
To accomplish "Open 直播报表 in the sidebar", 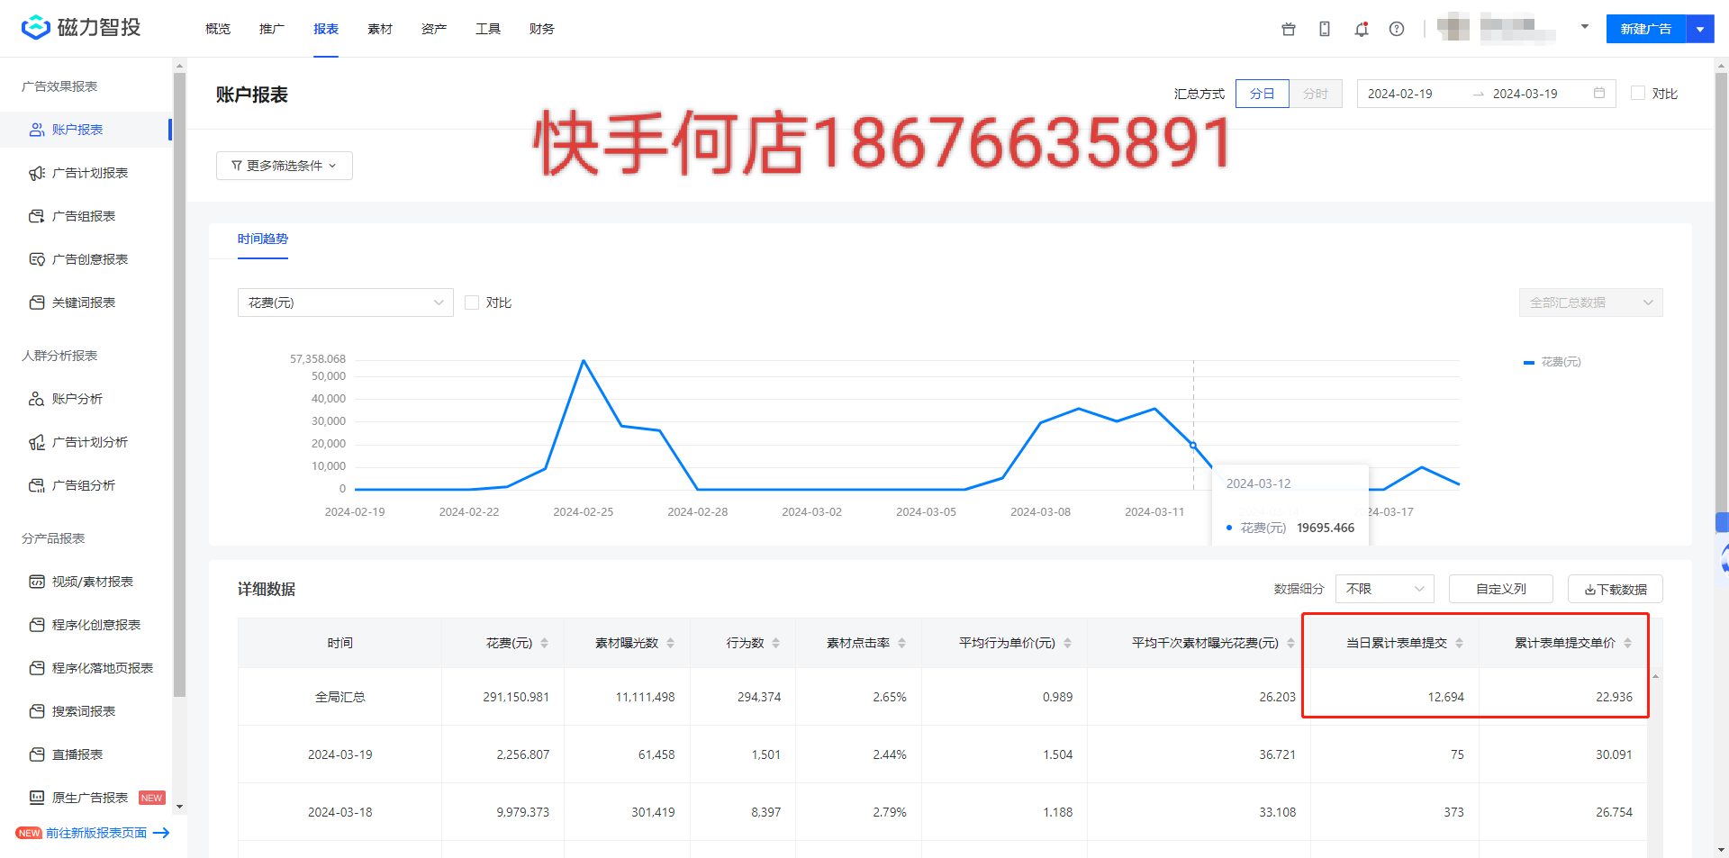I will point(86,754).
